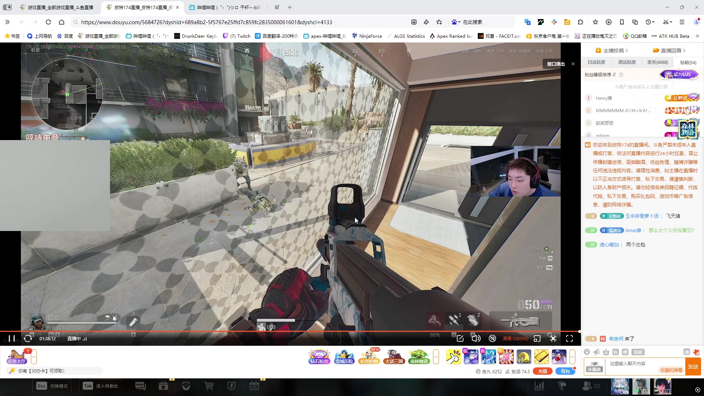Mute the stream volume icon
This screenshot has width=704, height=396.
pyautogui.click(x=476, y=338)
